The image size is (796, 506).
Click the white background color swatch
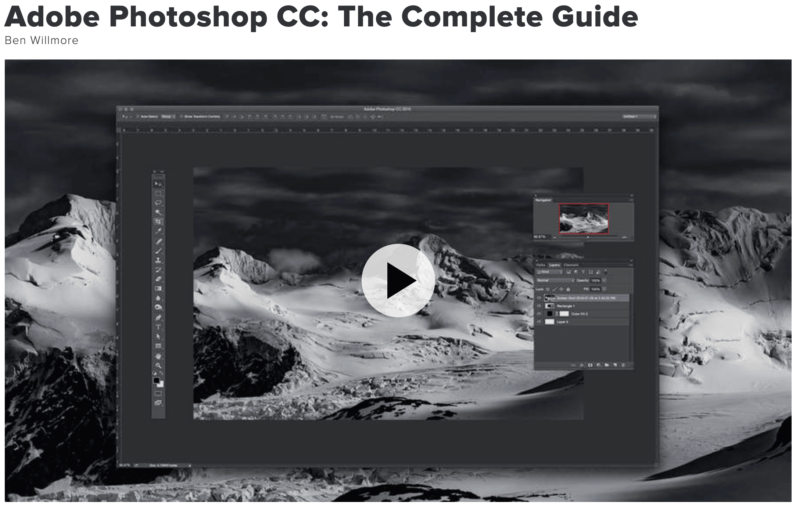click(x=161, y=384)
